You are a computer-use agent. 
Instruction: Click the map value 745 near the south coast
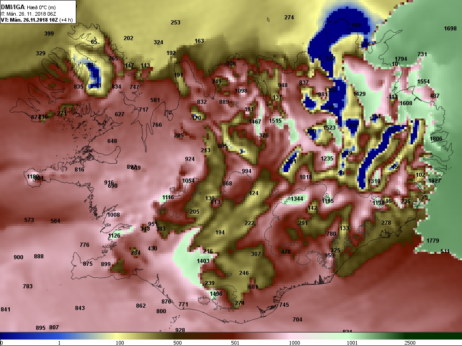tap(284, 305)
